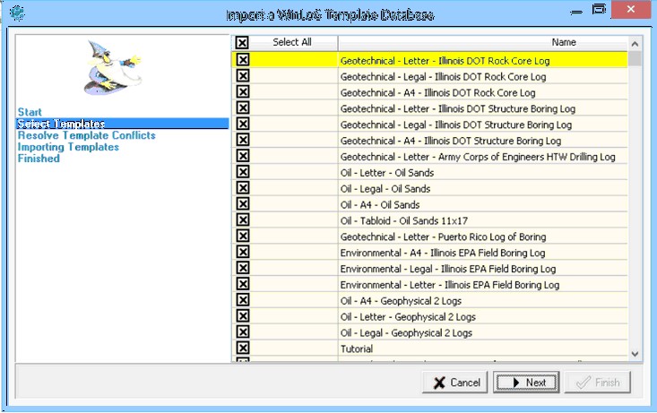Go to the Start wizard step
The height and width of the screenshot is (413, 657).
coord(30,112)
